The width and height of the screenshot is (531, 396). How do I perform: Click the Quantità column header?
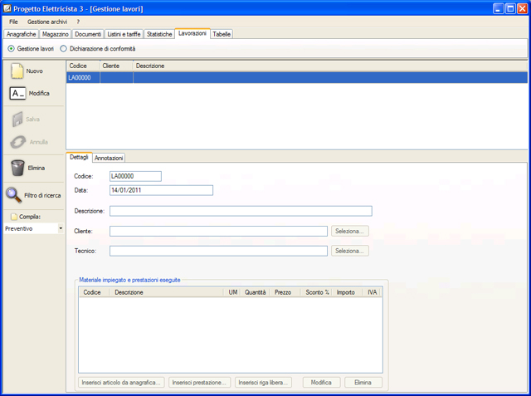coord(255,292)
